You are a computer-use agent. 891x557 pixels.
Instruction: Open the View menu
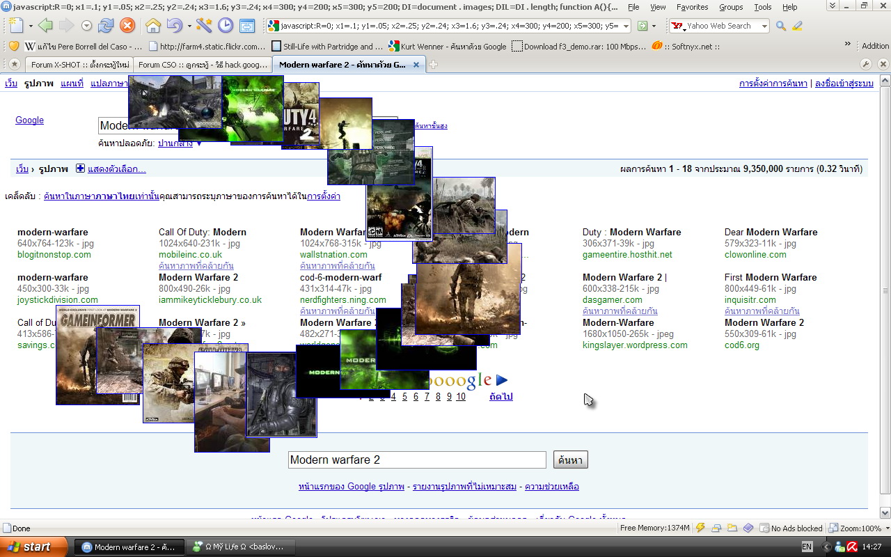(x=658, y=7)
